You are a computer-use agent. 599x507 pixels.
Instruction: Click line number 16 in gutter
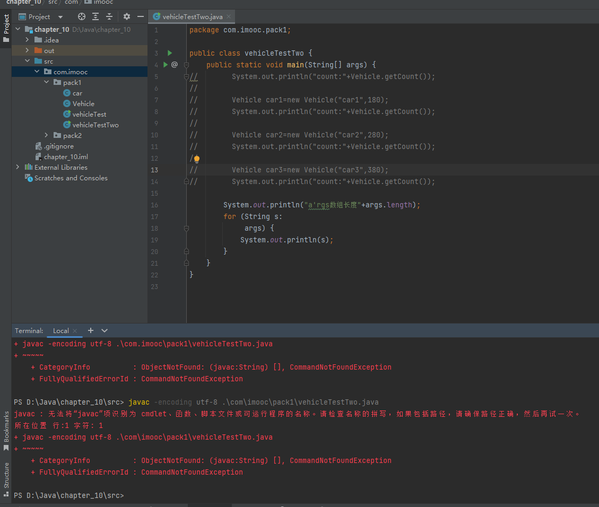[154, 205]
